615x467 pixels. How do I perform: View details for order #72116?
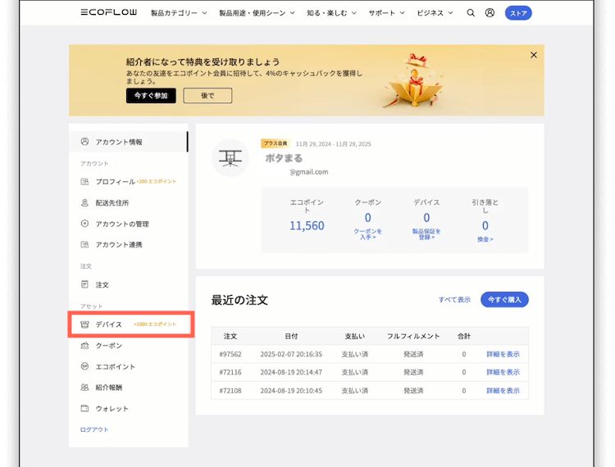pyautogui.click(x=503, y=372)
